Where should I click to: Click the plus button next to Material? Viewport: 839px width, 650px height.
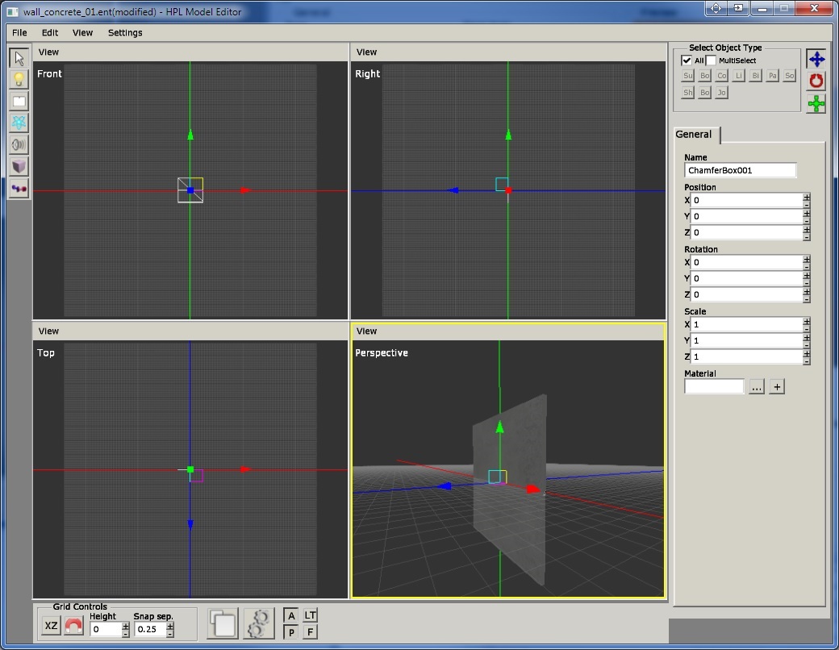click(x=776, y=387)
